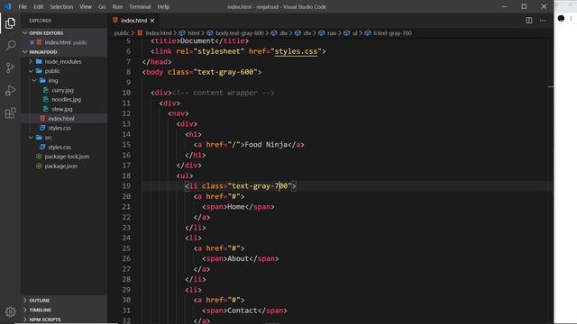Open the Go menu
Image resolution: width=577 pixels, height=324 pixels.
pos(102,6)
